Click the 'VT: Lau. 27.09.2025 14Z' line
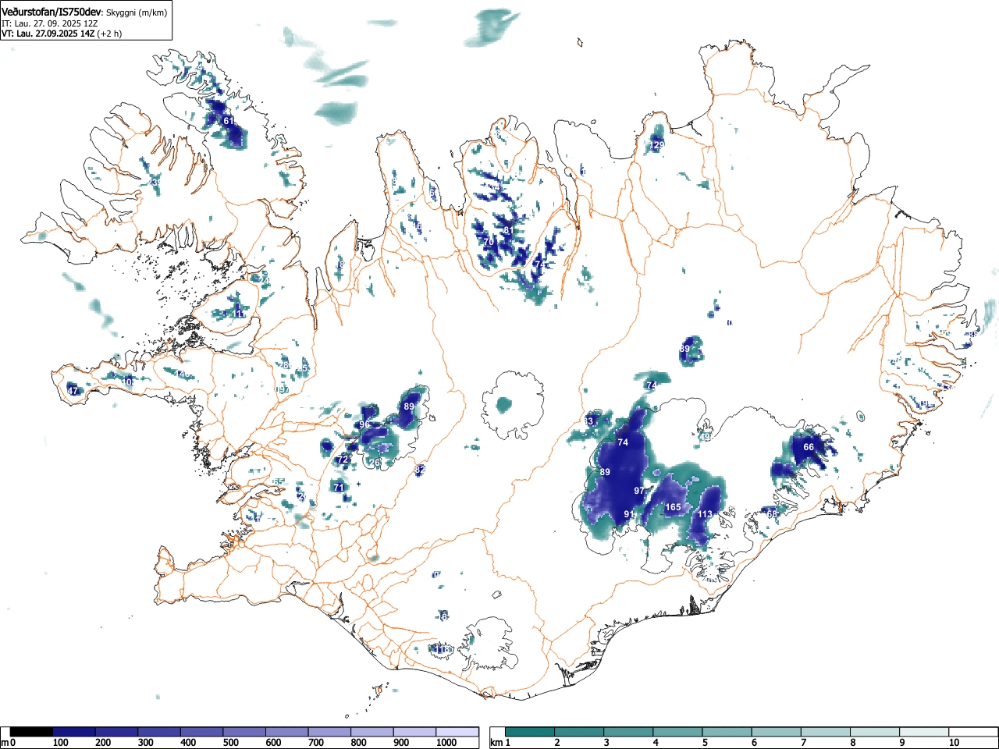The height and width of the screenshot is (749, 999). point(48,34)
